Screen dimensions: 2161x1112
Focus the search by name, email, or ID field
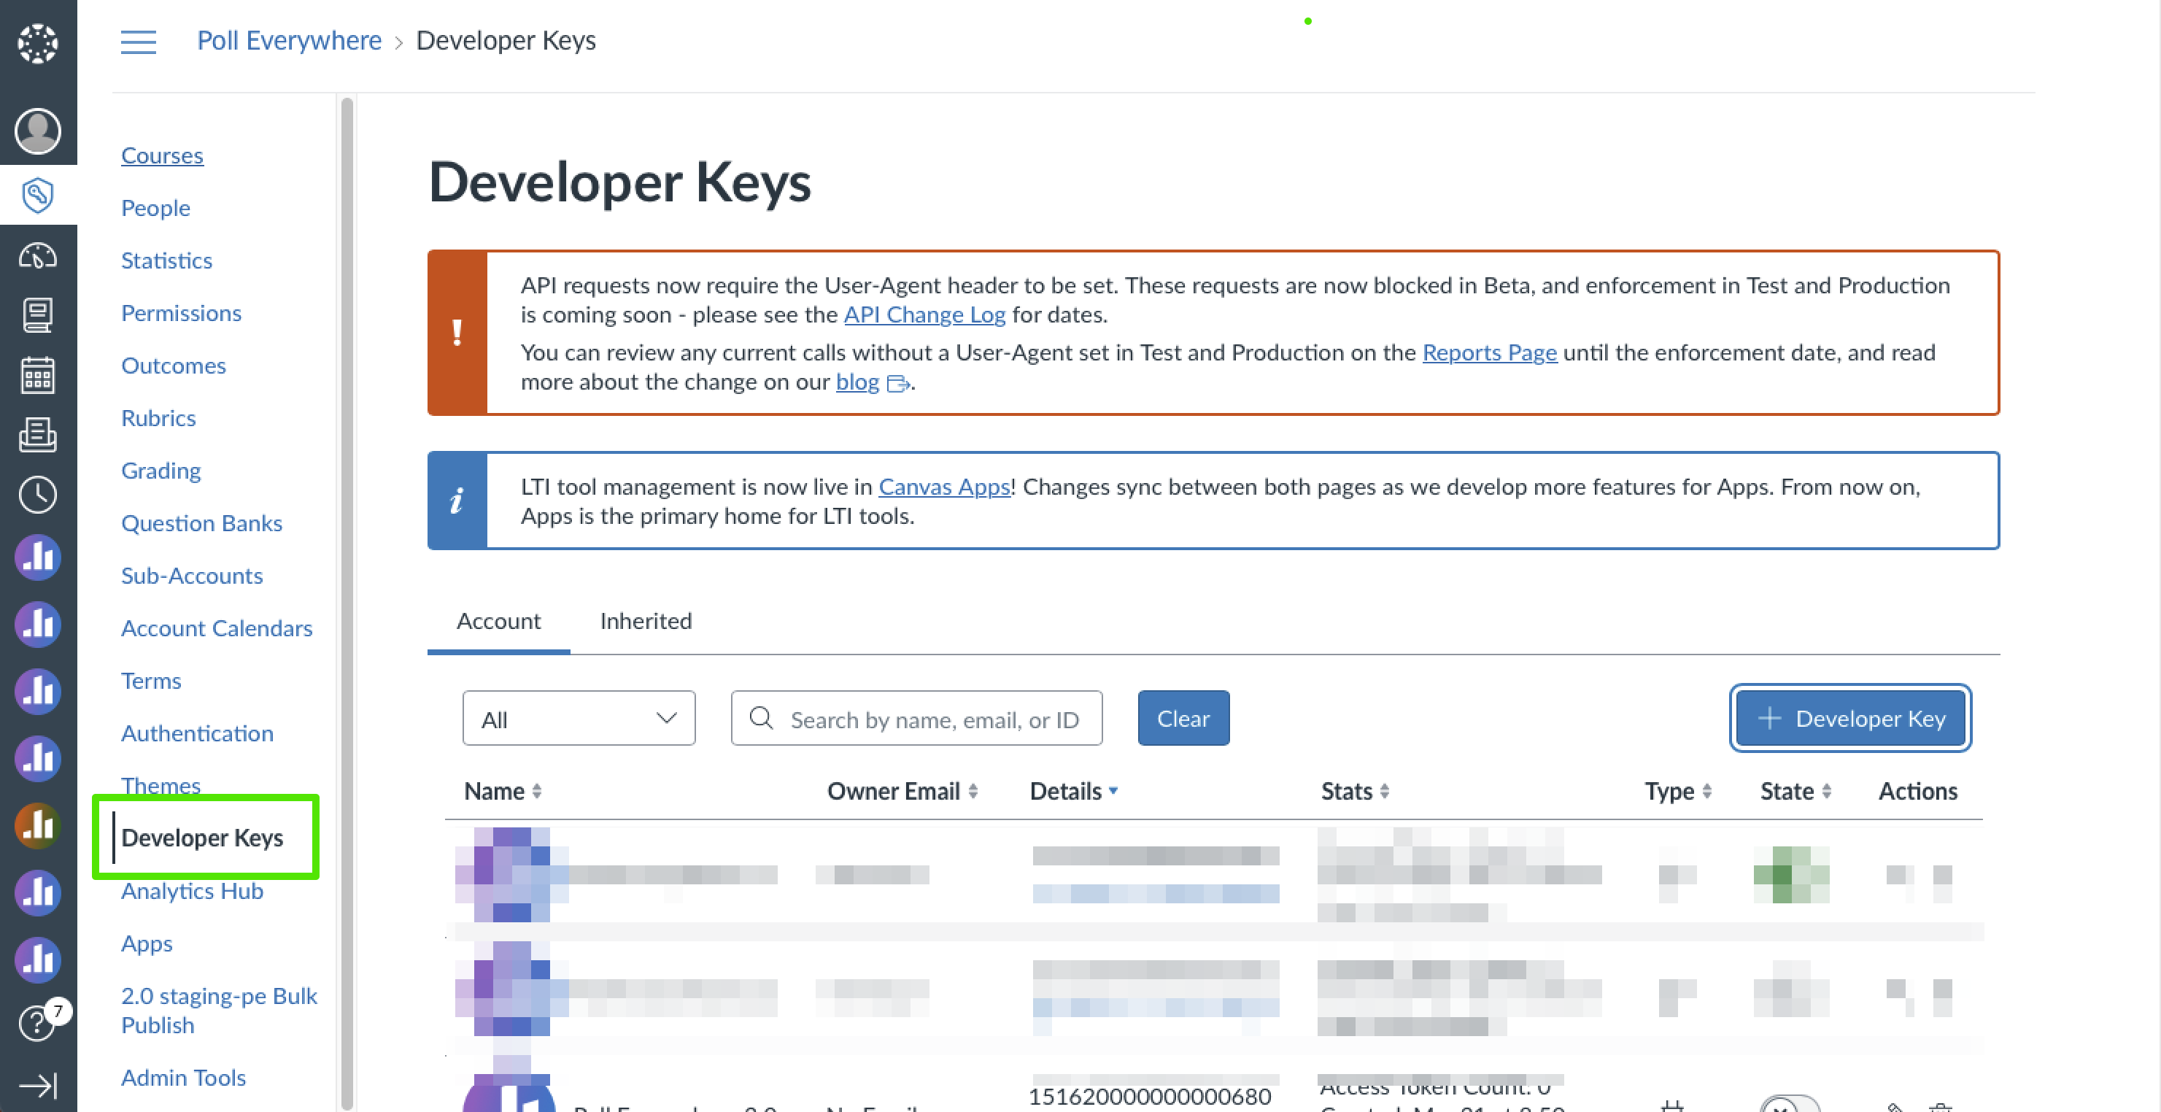click(917, 719)
